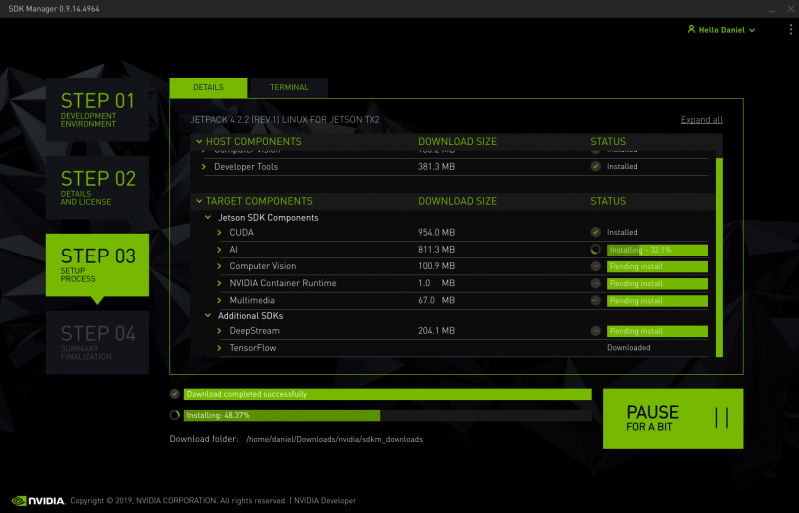Collapse the Target Components section
The height and width of the screenshot is (513, 799).
198,201
